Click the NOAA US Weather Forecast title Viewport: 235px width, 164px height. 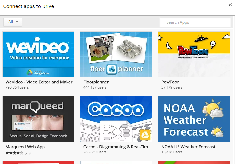[188, 147]
